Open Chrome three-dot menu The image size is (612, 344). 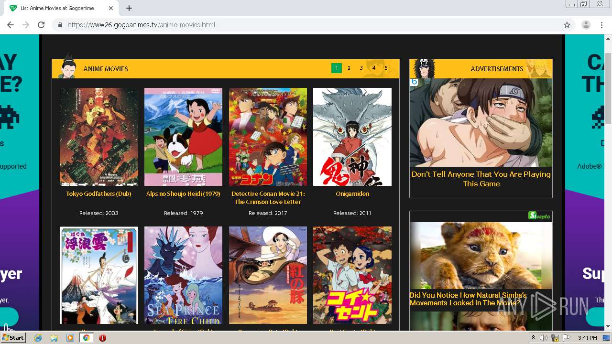click(601, 25)
